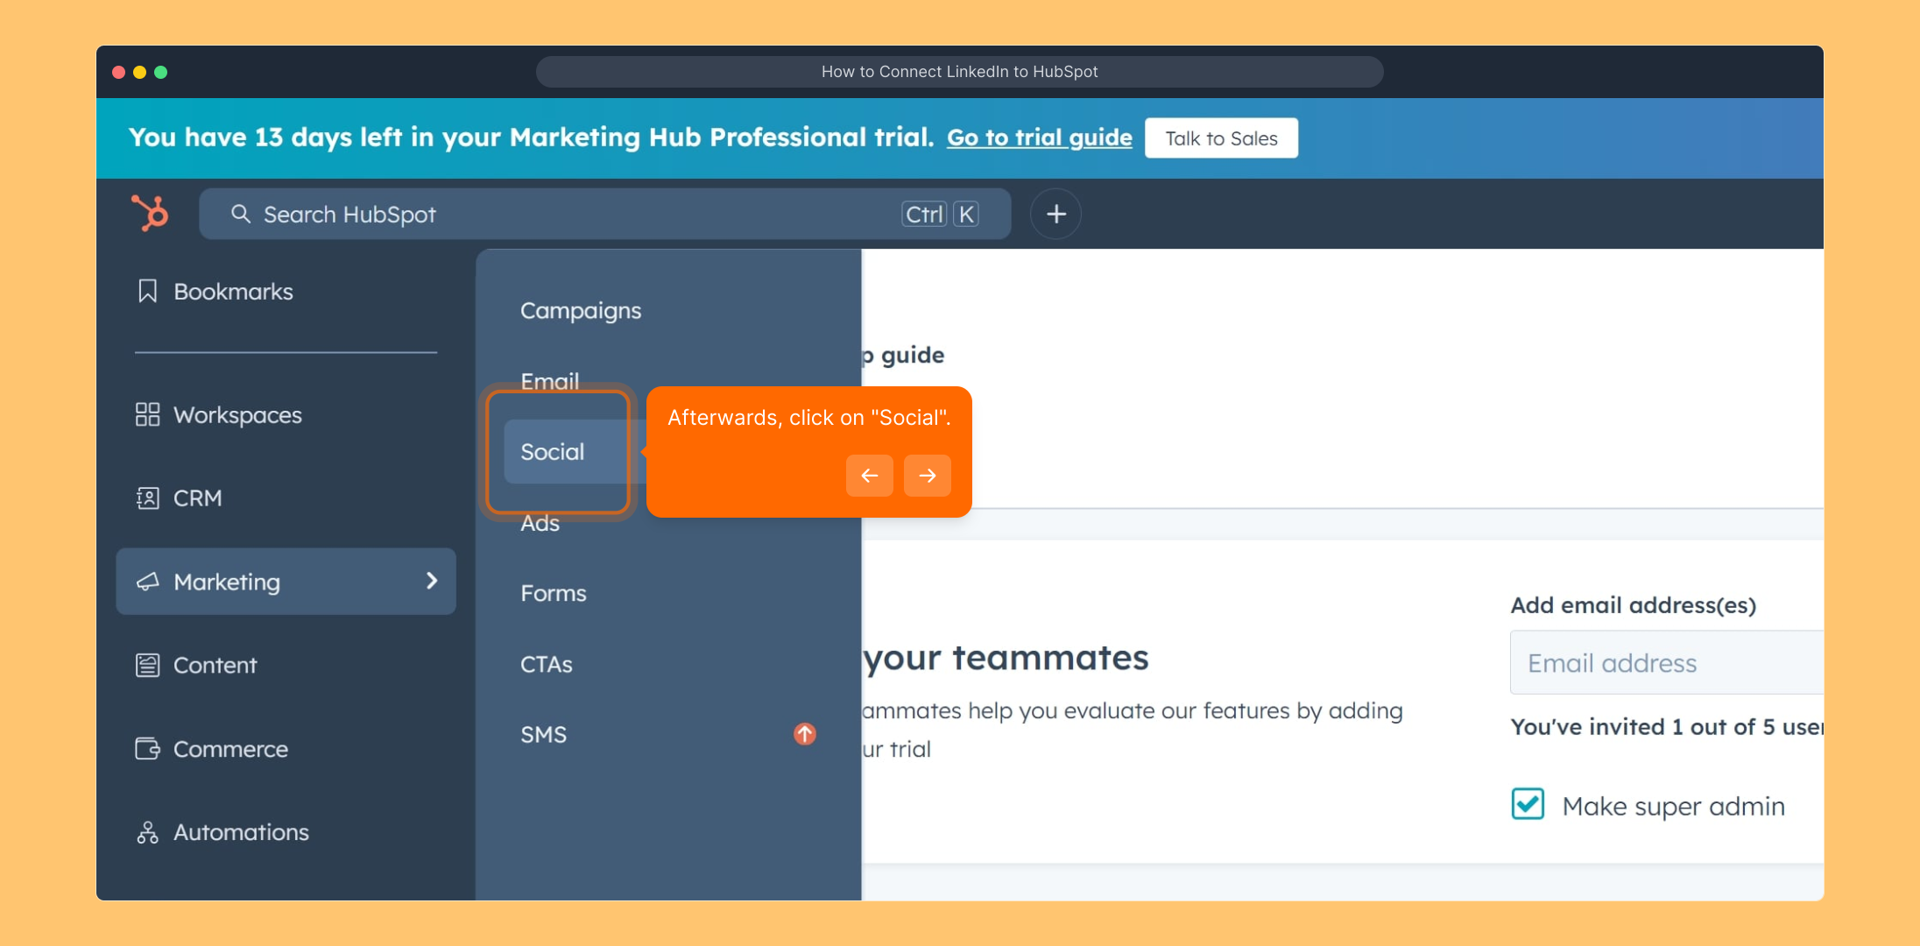Expand the Marketing menu chevron
This screenshot has width=1920, height=946.
431,581
